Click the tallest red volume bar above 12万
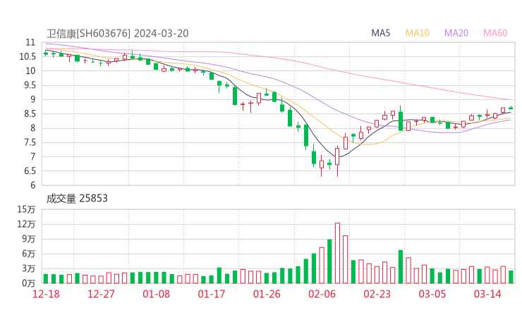Viewport: 522px width, 310px height. (337, 253)
